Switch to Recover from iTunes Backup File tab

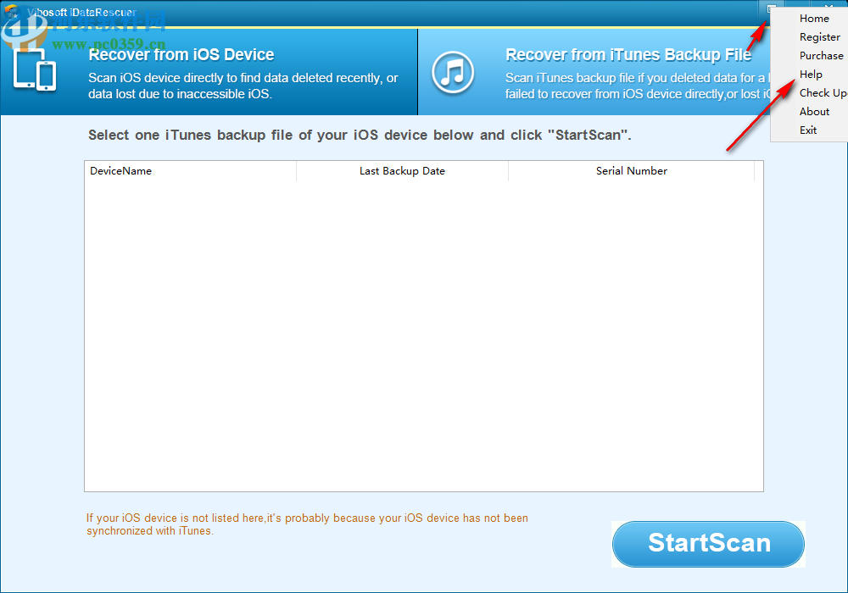pos(594,72)
